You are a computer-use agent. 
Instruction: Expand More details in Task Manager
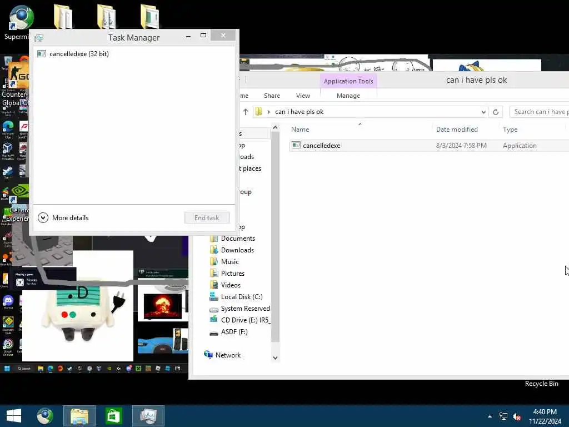click(63, 217)
